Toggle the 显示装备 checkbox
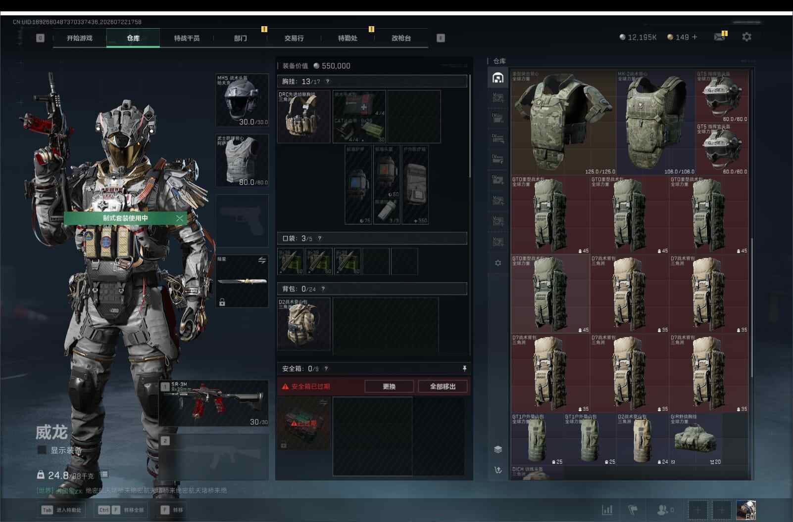Image resolution: width=793 pixels, height=522 pixels. 42,450
